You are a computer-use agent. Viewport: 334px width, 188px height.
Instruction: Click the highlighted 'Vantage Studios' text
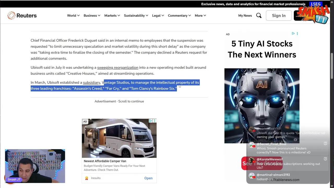tap(115, 83)
